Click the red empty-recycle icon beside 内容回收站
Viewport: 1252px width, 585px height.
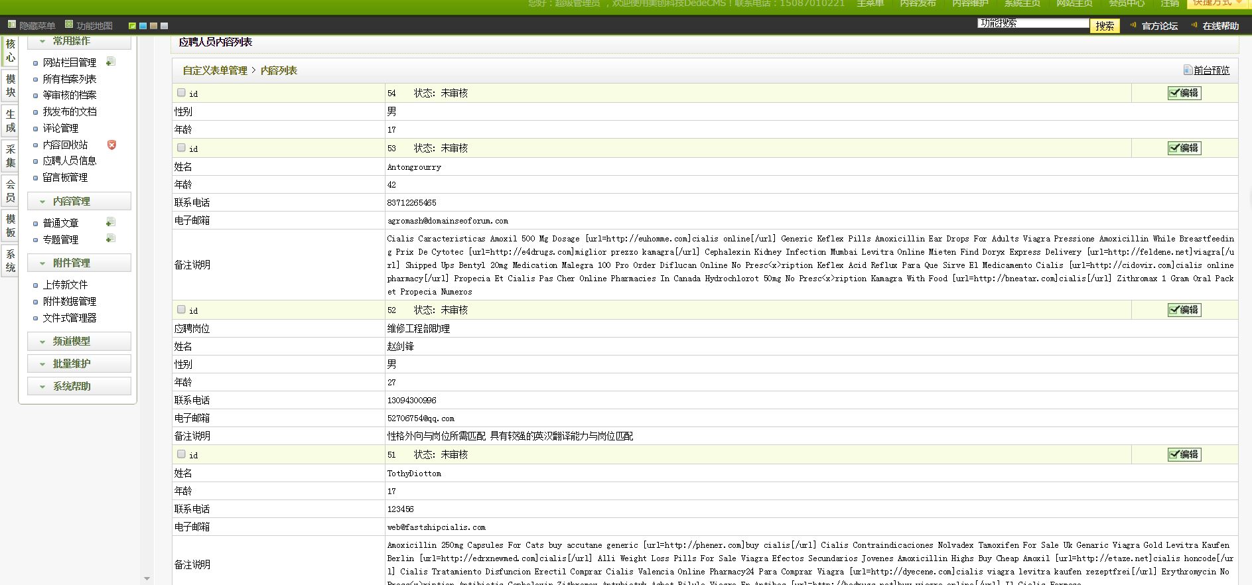pyautogui.click(x=111, y=145)
